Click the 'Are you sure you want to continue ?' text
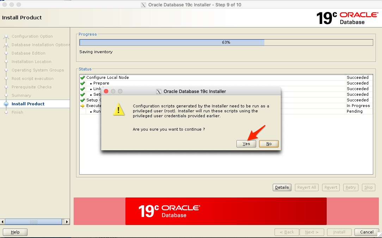Image resolution: width=382 pixels, height=238 pixels. pyautogui.click(x=168, y=130)
